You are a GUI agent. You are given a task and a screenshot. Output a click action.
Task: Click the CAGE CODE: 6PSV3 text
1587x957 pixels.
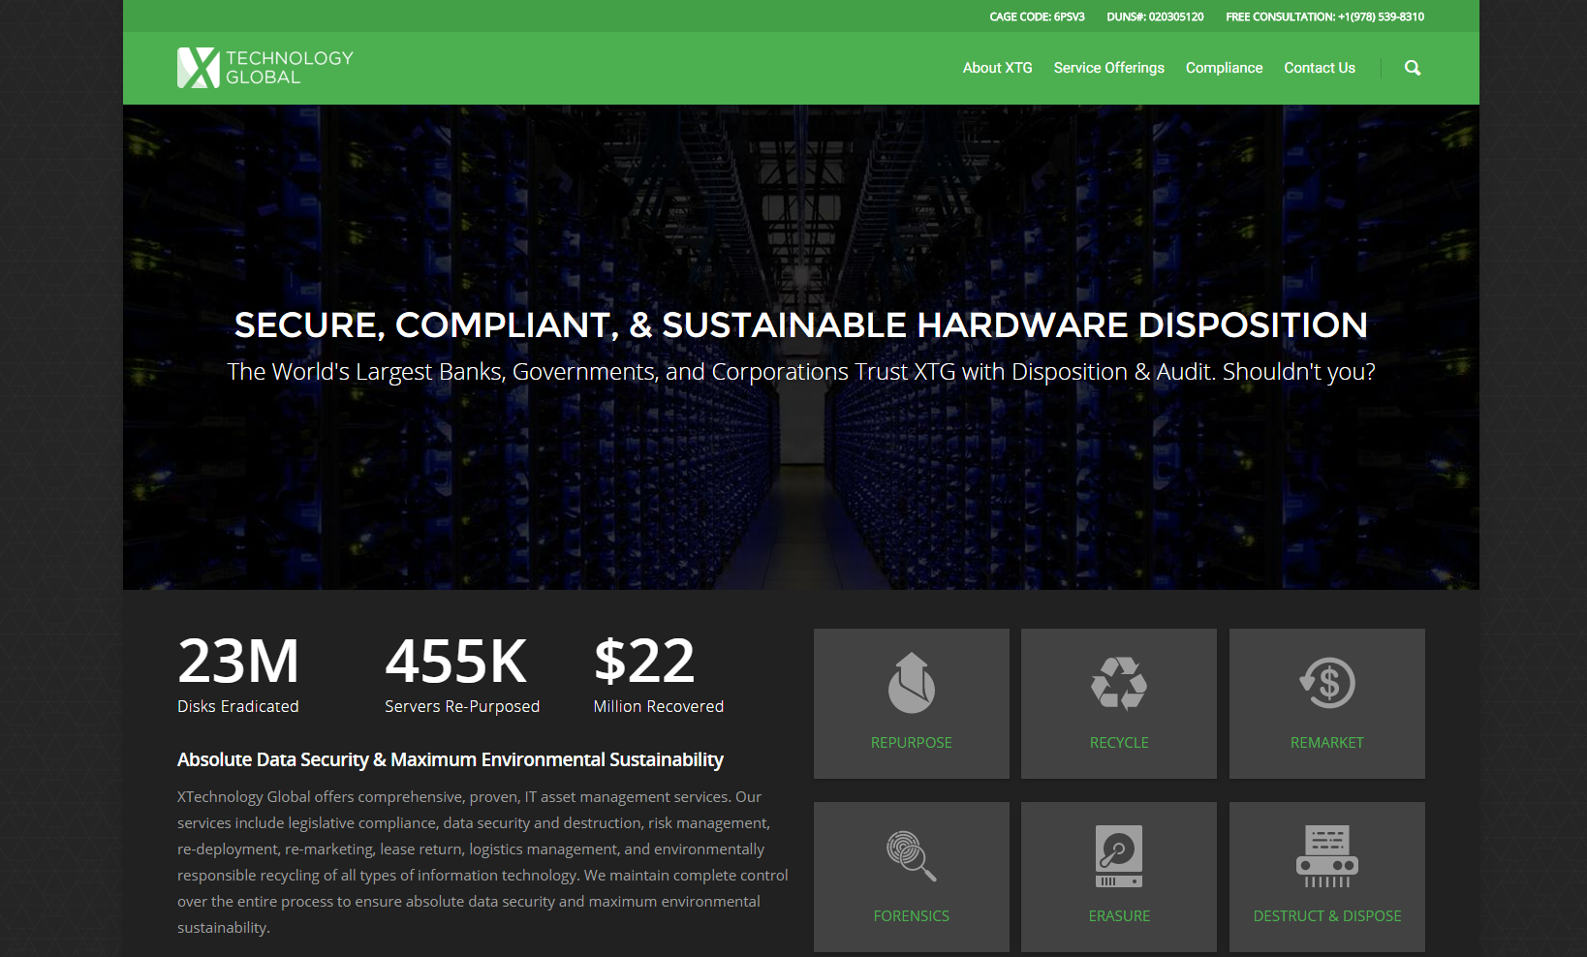tap(1037, 16)
